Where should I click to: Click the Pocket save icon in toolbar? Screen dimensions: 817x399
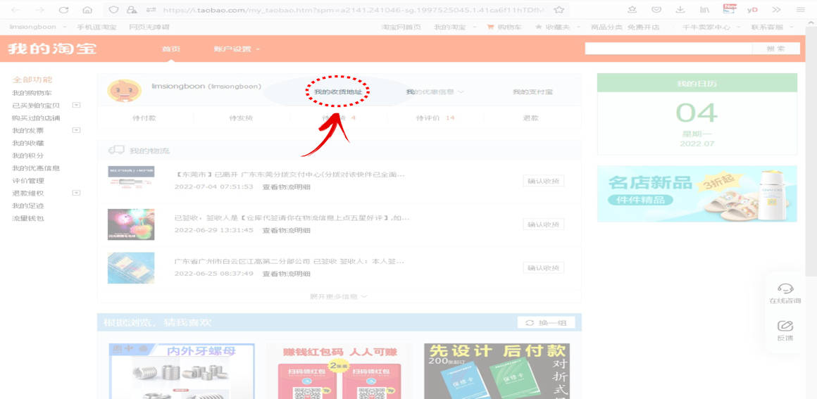[657, 10]
